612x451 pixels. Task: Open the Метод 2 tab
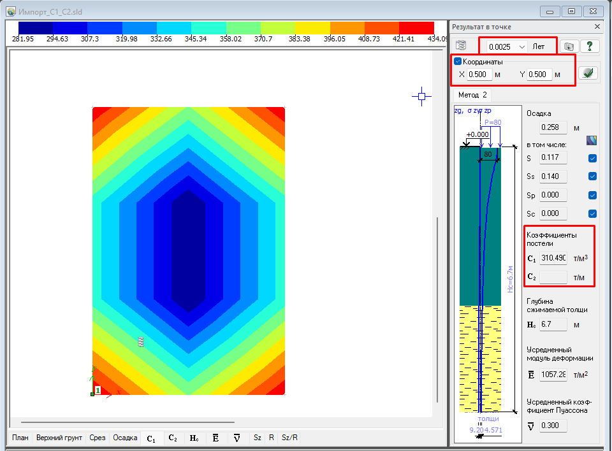pyautogui.click(x=472, y=94)
